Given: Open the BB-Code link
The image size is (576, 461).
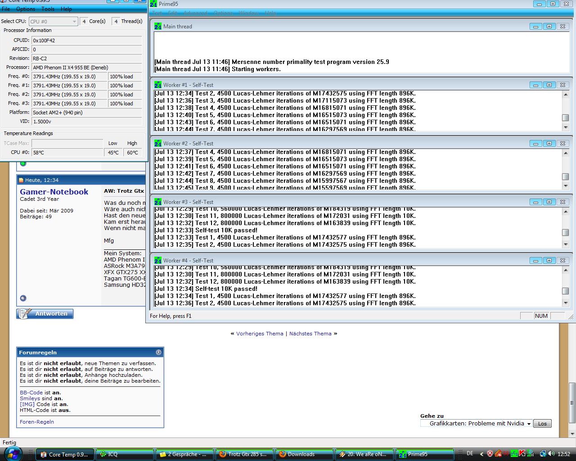Looking at the screenshot, I should pyautogui.click(x=31, y=393).
